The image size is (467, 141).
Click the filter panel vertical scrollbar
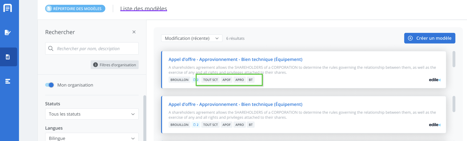coord(144,118)
